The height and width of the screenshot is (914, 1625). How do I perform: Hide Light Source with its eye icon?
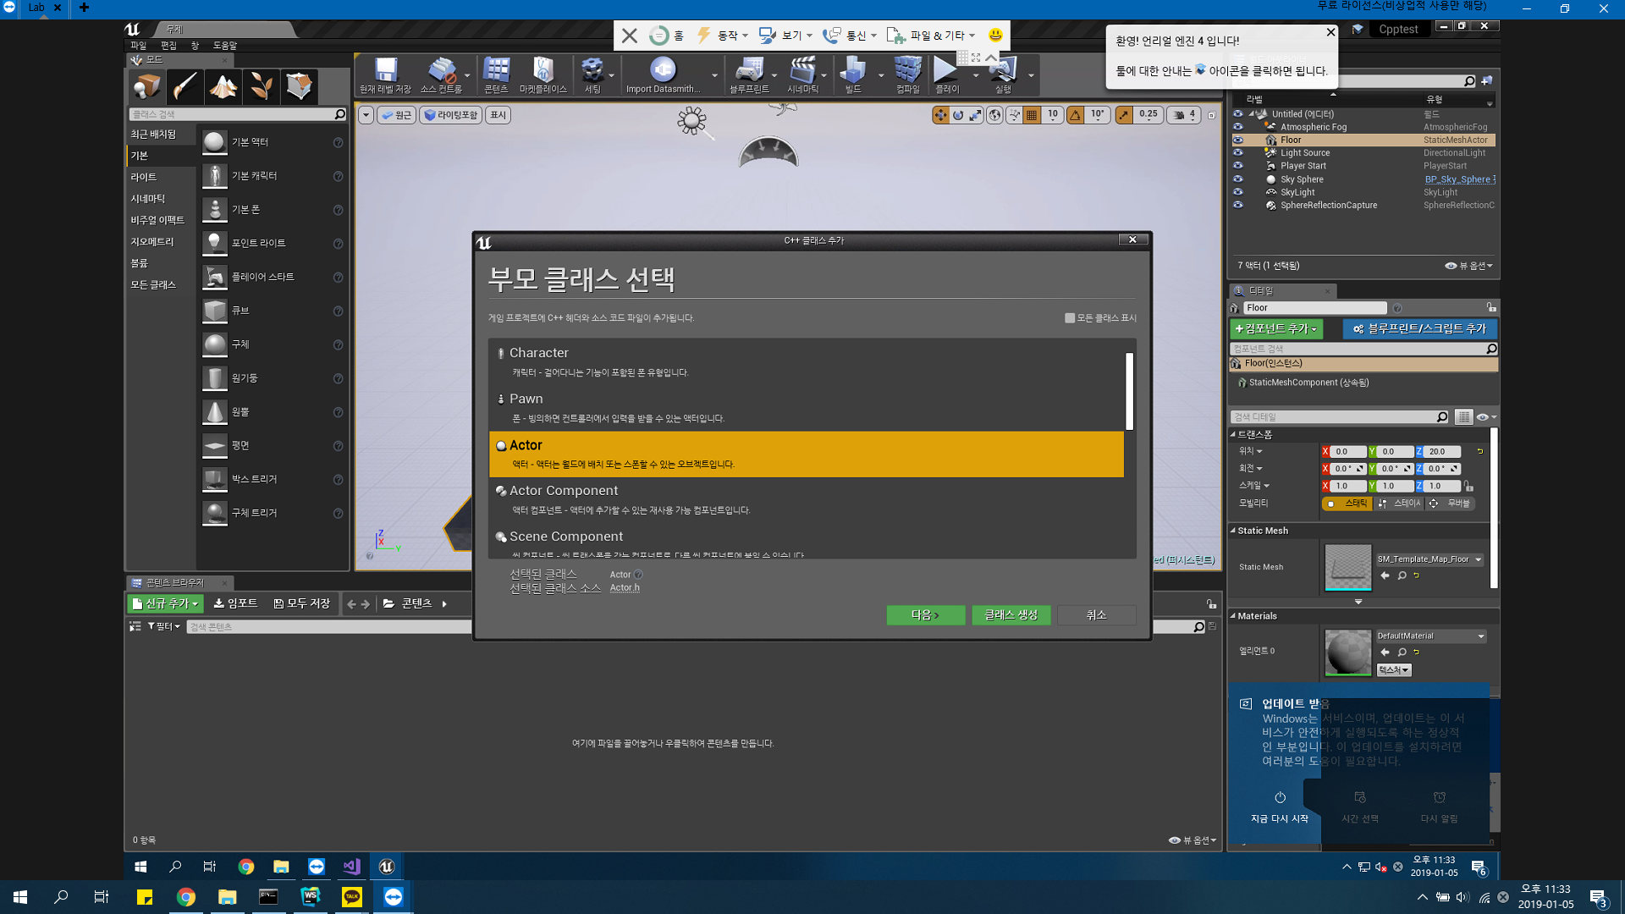pos(1237,153)
